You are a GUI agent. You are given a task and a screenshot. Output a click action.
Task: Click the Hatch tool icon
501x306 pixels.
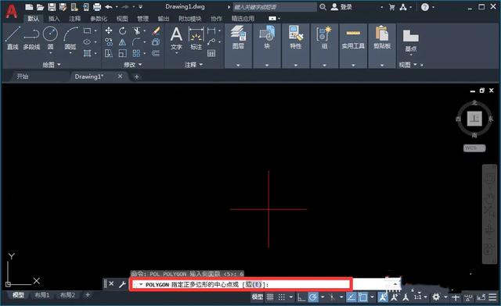(x=87, y=53)
